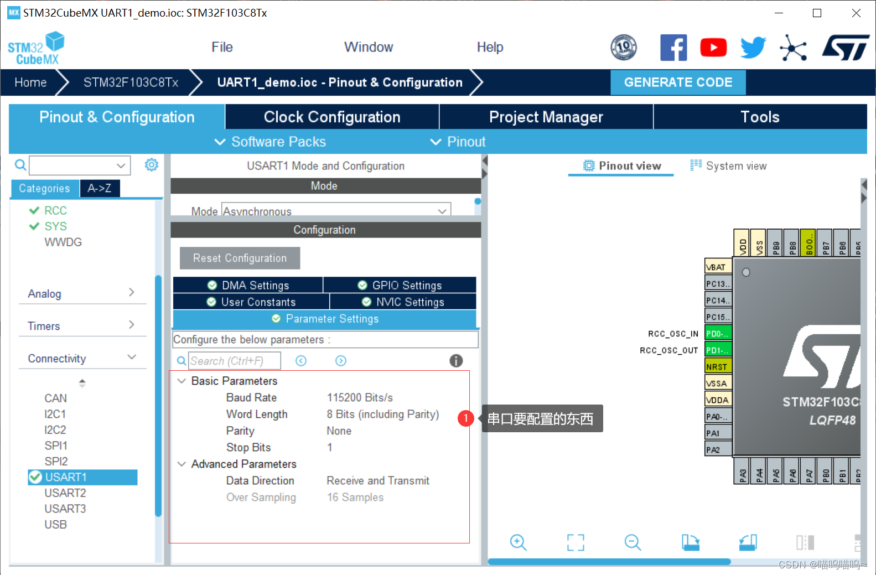Open the File menu

click(222, 47)
